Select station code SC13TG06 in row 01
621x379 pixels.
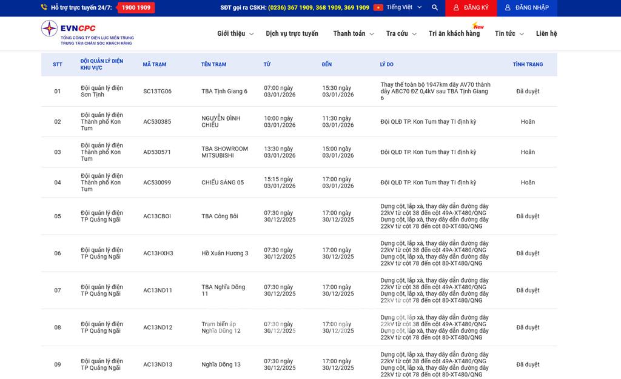(x=157, y=92)
